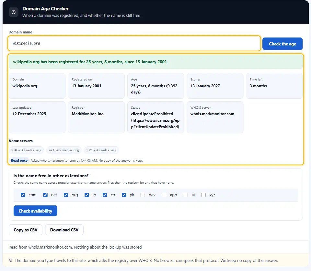Image resolution: width=311 pixels, height=271 pixels.
Task: Uncheck the .net extension checkbox
Action: click(45, 195)
